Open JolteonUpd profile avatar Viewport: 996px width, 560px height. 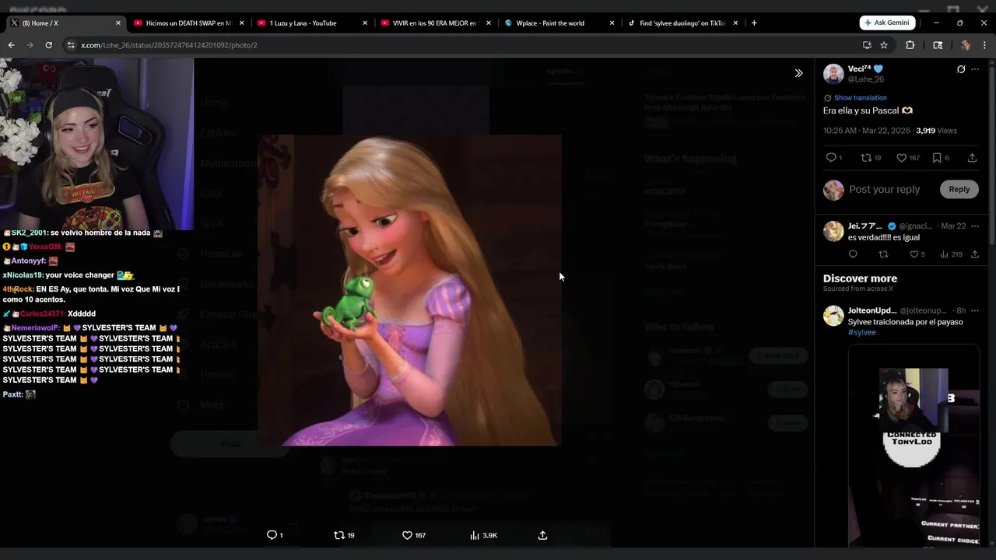tap(833, 315)
